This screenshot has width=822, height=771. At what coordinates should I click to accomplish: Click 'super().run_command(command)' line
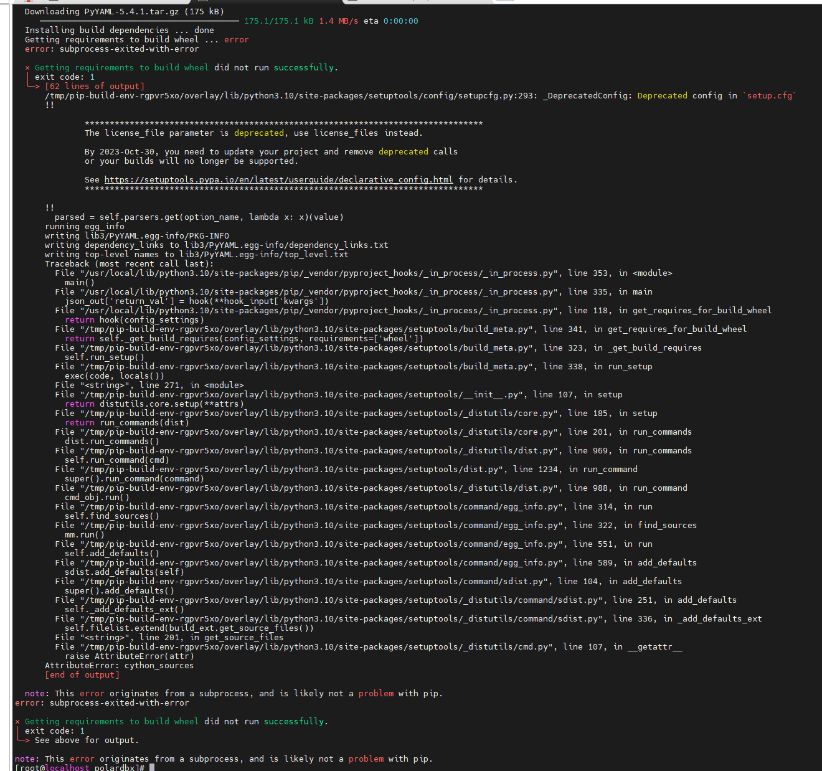(x=134, y=479)
